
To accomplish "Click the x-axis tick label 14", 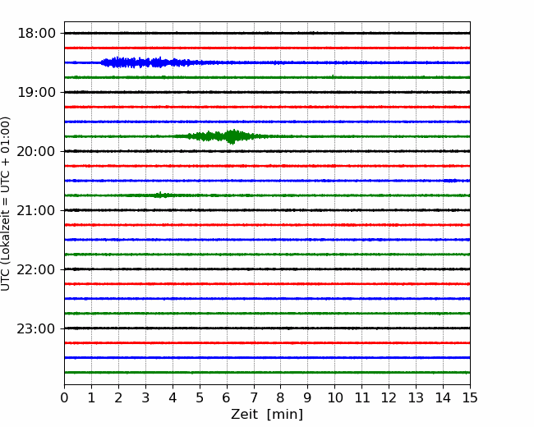I will [x=443, y=397].
